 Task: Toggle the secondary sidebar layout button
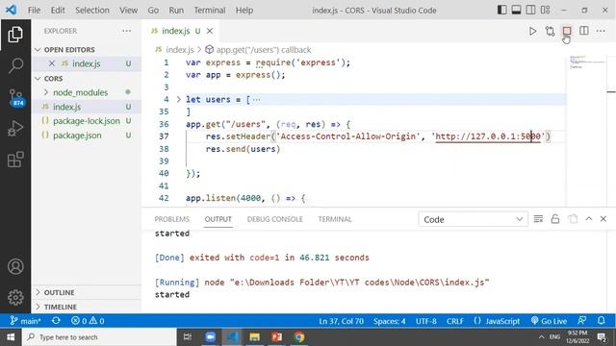click(x=530, y=10)
